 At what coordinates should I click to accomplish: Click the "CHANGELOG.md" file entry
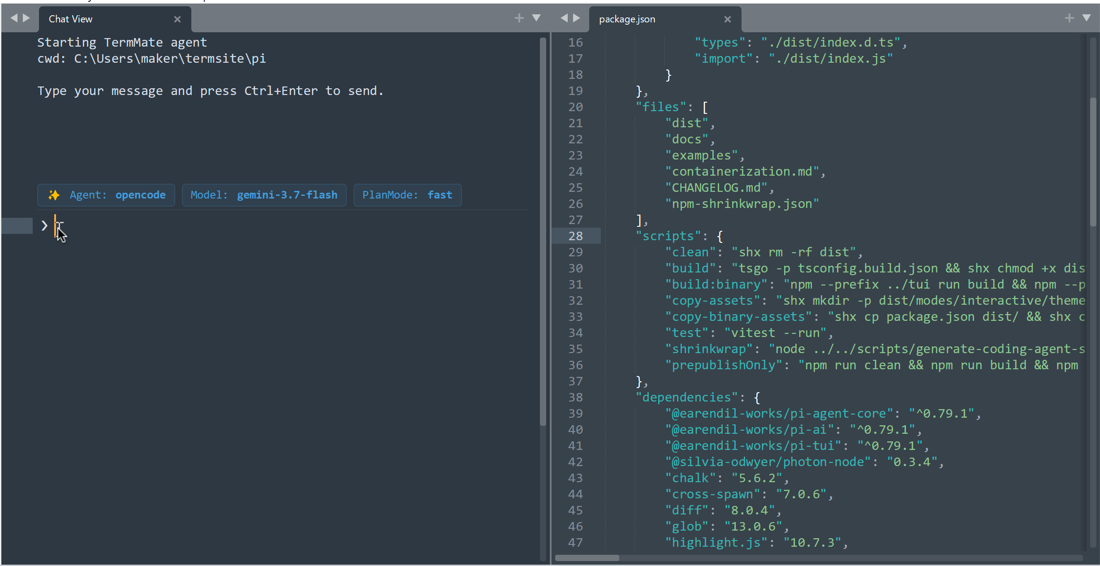[x=716, y=187]
